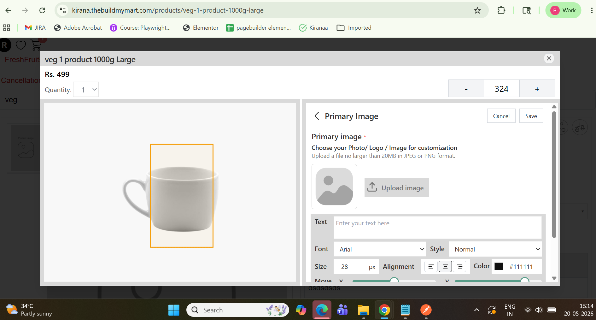This screenshot has width=596, height=320.
Task: Open Google Chrome from the taskbar
Action: [384, 310]
